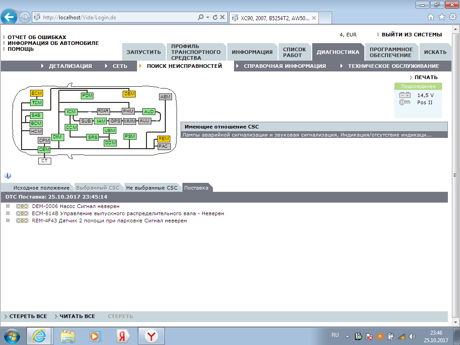This screenshot has height=345, width=460.
Task: Open the ПОМОЩЬ link
Action: point(21,49)
